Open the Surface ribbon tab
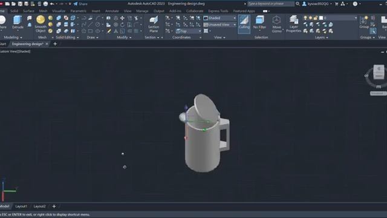The width and height of the screenshot is (387, 218). [28, 11]
